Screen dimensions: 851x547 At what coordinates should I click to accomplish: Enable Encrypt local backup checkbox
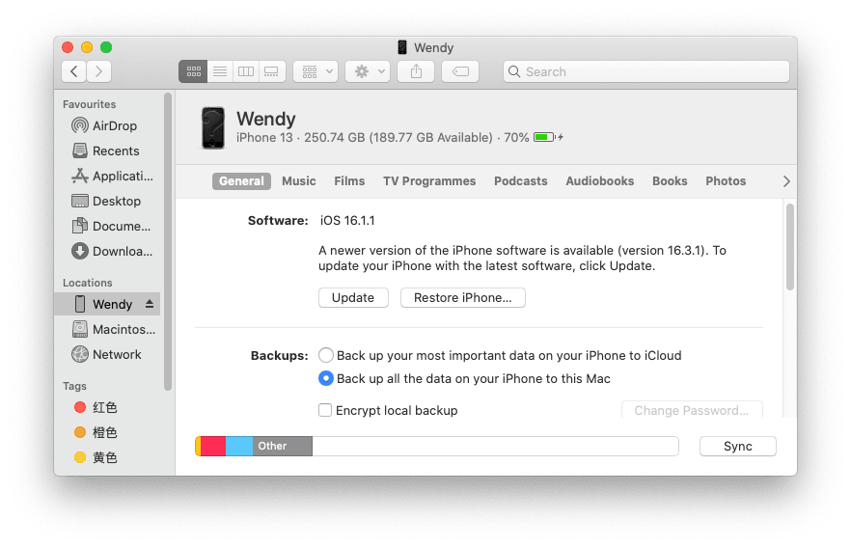(326, 410)
